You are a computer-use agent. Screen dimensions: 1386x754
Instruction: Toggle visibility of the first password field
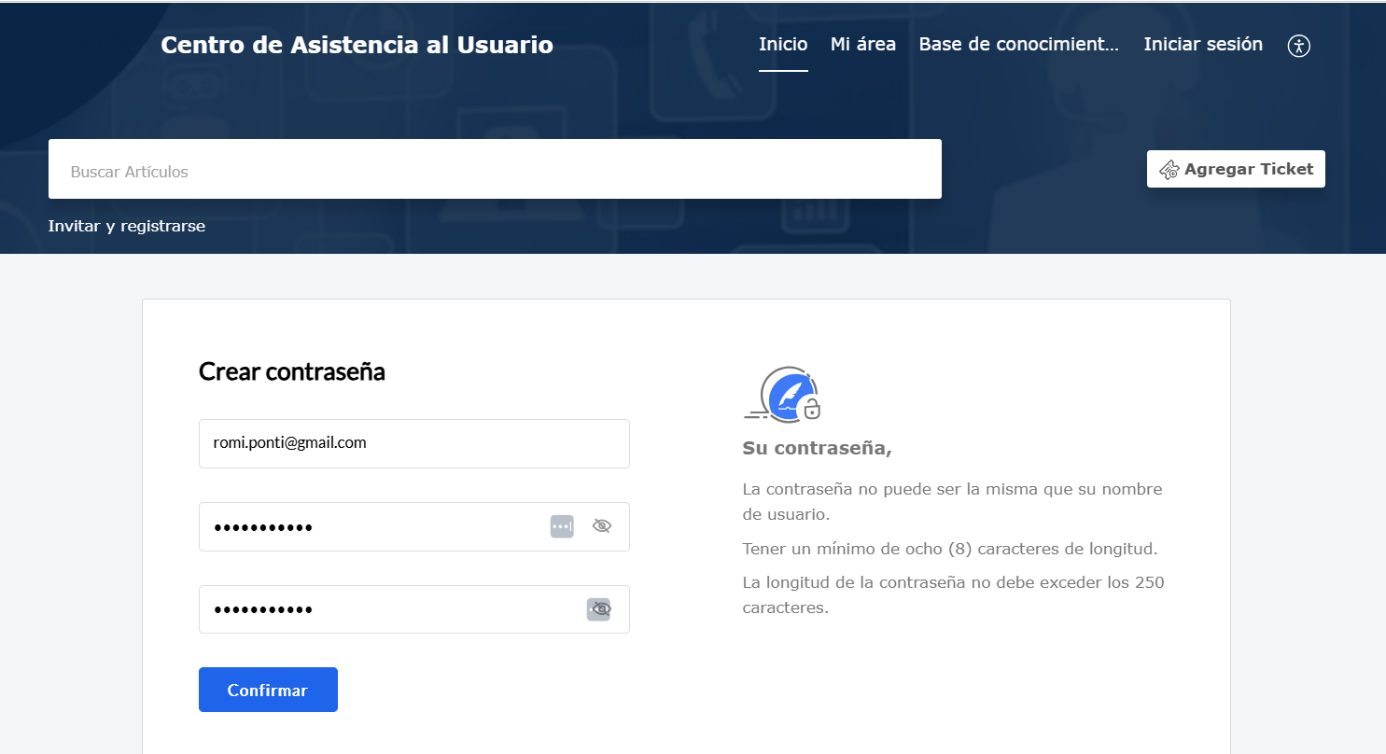pos(602,526)
